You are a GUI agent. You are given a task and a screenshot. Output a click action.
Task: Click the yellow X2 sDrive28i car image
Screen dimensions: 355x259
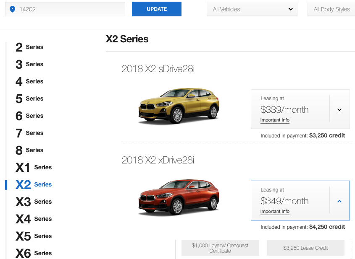[179, 106]
